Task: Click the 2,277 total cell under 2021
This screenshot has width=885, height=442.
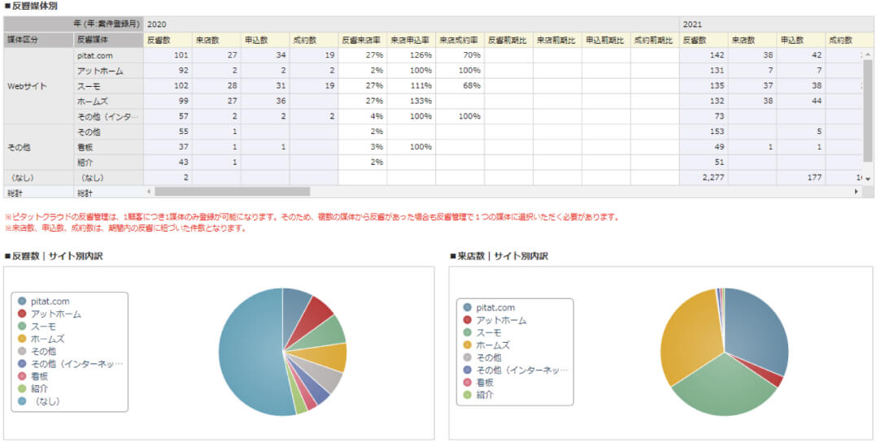Action: pos(704,178)
